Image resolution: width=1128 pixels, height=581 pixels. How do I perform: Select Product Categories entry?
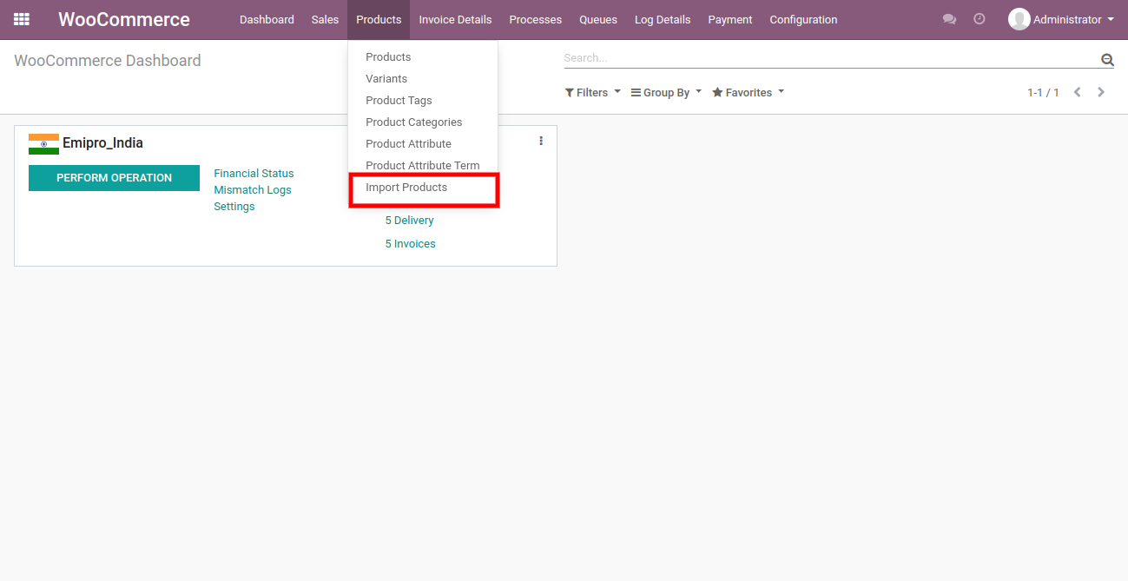[x=423, y=122]
